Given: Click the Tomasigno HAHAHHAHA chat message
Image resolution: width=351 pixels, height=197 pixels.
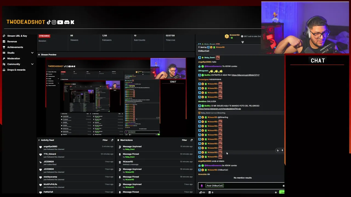Looking at the screenshot, I should point(210,79).
